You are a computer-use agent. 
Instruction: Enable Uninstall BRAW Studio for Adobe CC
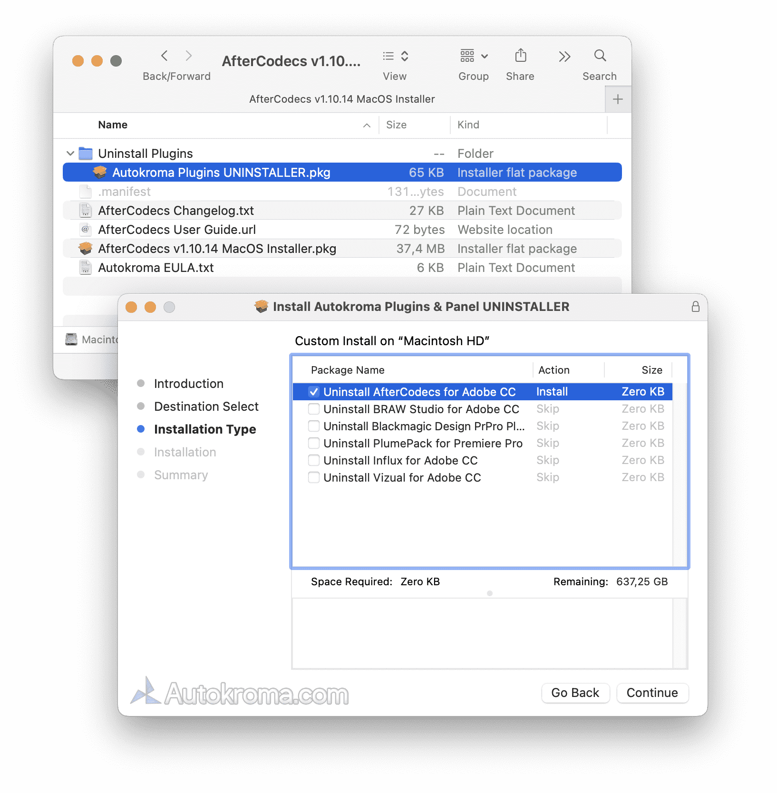[314, 409]
